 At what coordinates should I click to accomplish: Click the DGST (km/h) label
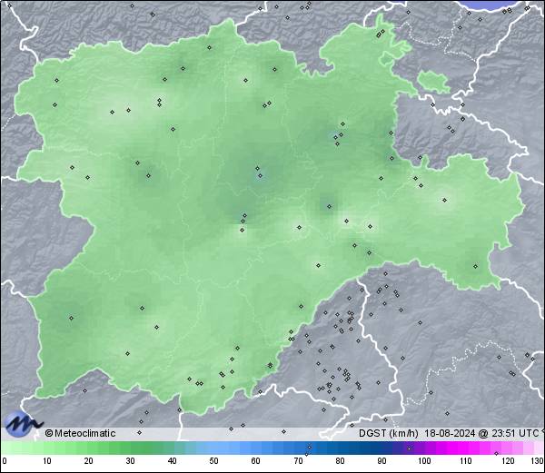point(389,433)
